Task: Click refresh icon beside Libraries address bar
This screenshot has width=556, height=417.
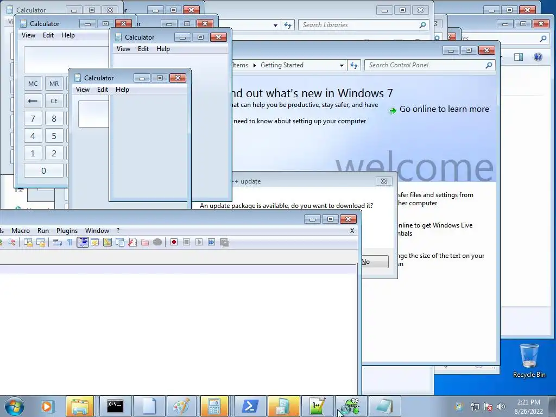Action: point(288,25)
